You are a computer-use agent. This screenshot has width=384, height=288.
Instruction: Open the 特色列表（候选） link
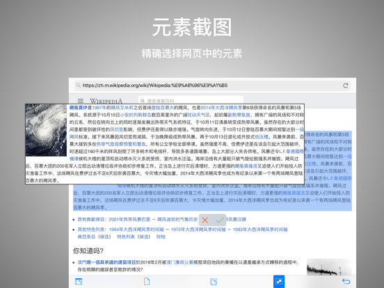coord(134,237)
